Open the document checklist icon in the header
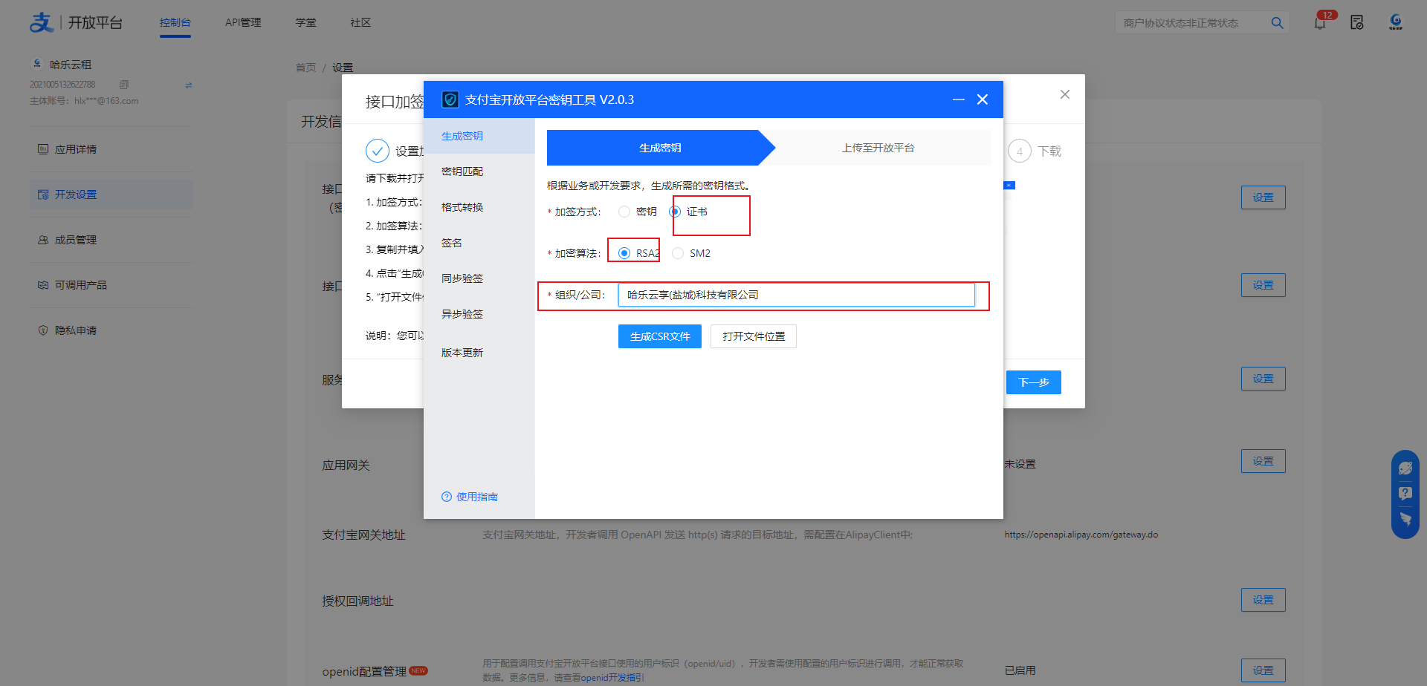This screenshot has width=1427, height=686. point(1357,23)
